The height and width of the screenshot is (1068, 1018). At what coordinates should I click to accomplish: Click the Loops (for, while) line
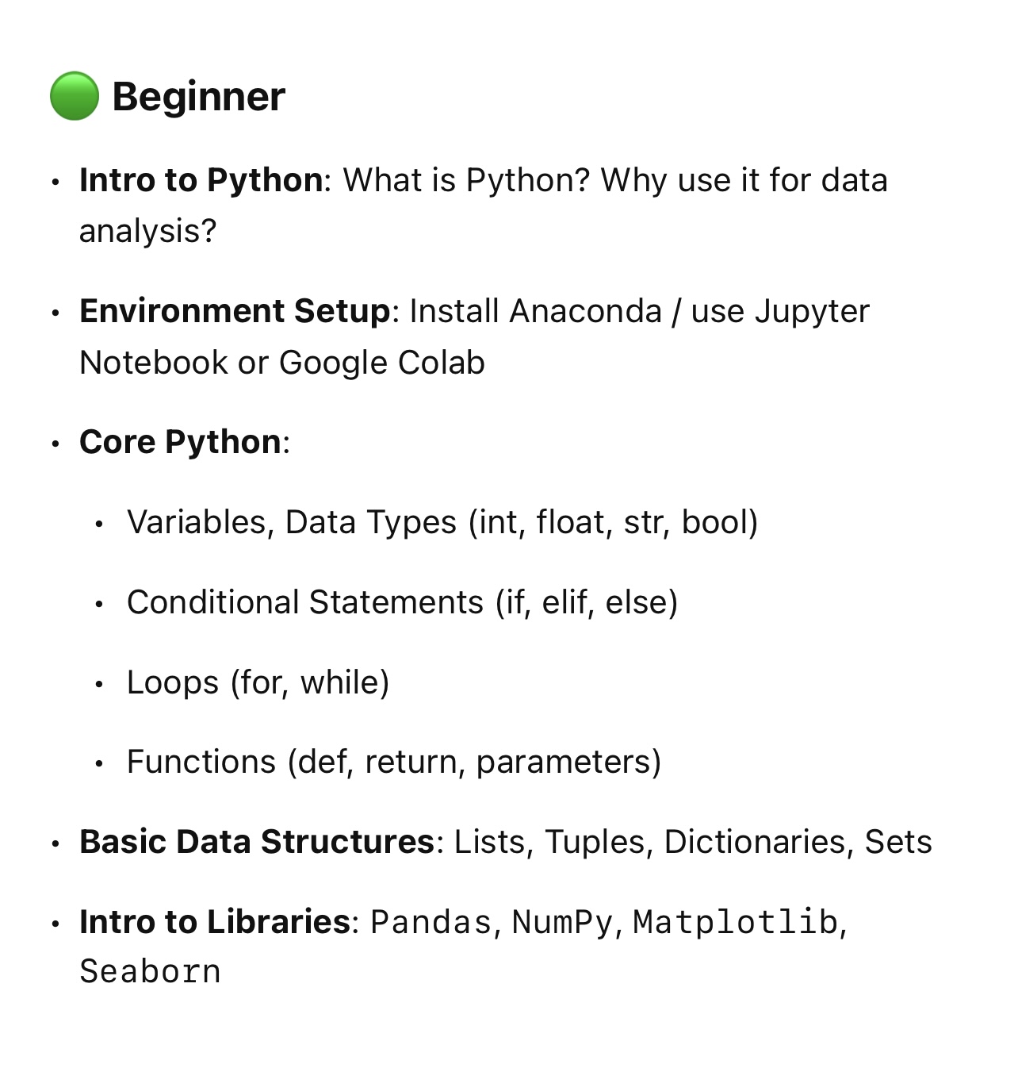pyautogui.click(x=258, y=682)
